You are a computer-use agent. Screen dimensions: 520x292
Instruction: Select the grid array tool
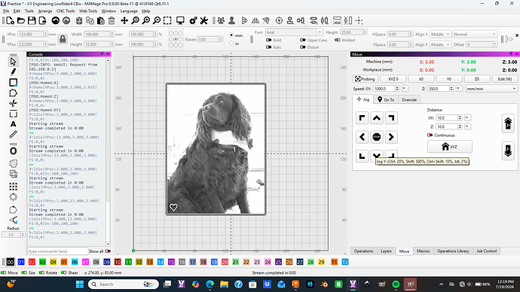pyautogui.click(x=13, y=187)
